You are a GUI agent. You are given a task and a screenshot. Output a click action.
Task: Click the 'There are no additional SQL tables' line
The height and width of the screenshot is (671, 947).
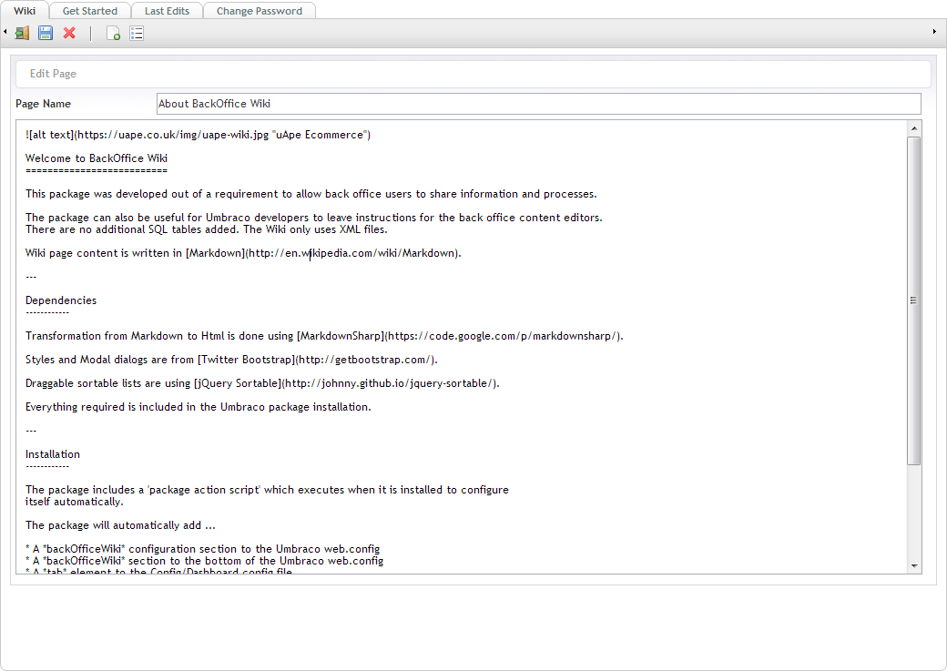[207, 229]
